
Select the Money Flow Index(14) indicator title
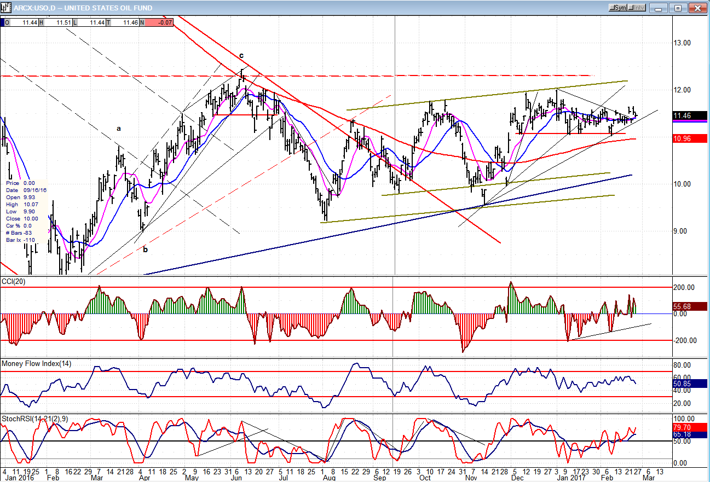[37, 364]
